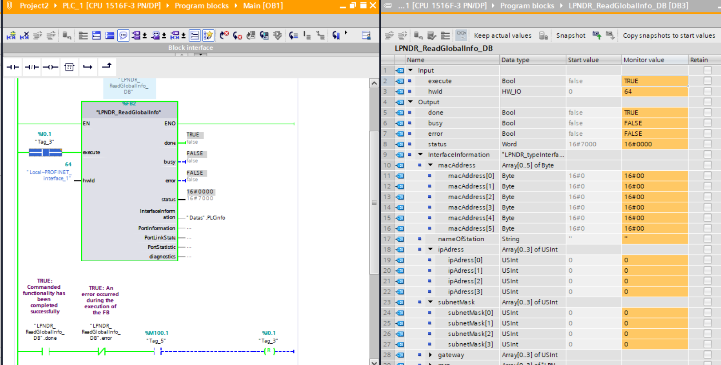Add an output coil instruction
Image resolution: width=721 pixels, height=365 pixels.
[50, 67]
